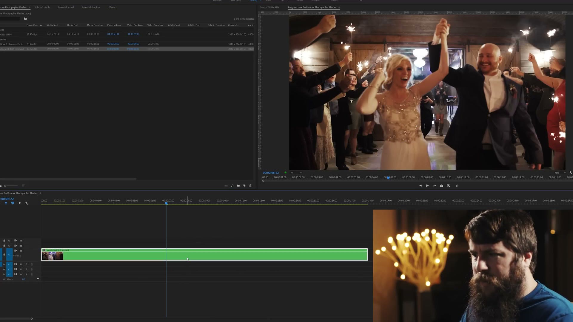
Task: Open the Effects tab
Action: click(x=112, y=7)
